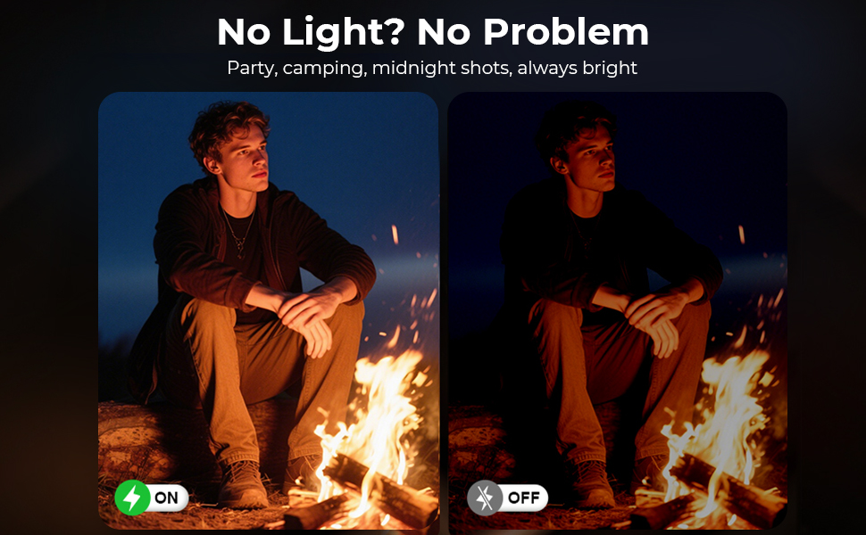The image size is (866, 535).
Task: Click the "No Light? No Problem" heading
Action: click(432, 31)
